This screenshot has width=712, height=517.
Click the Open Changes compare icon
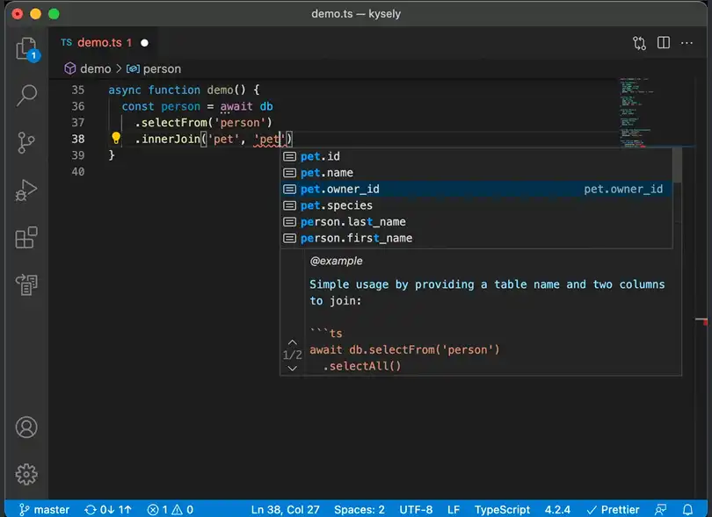click(639, 43)
